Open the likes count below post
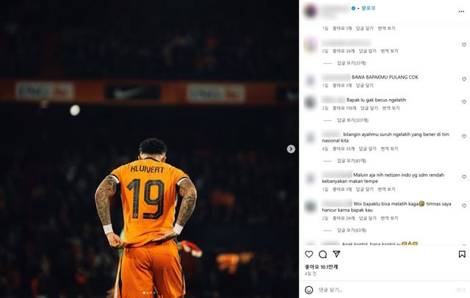 point(322,267)
